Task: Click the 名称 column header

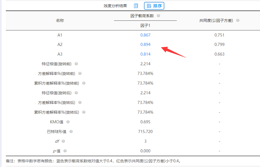Action: coord(60,20)
